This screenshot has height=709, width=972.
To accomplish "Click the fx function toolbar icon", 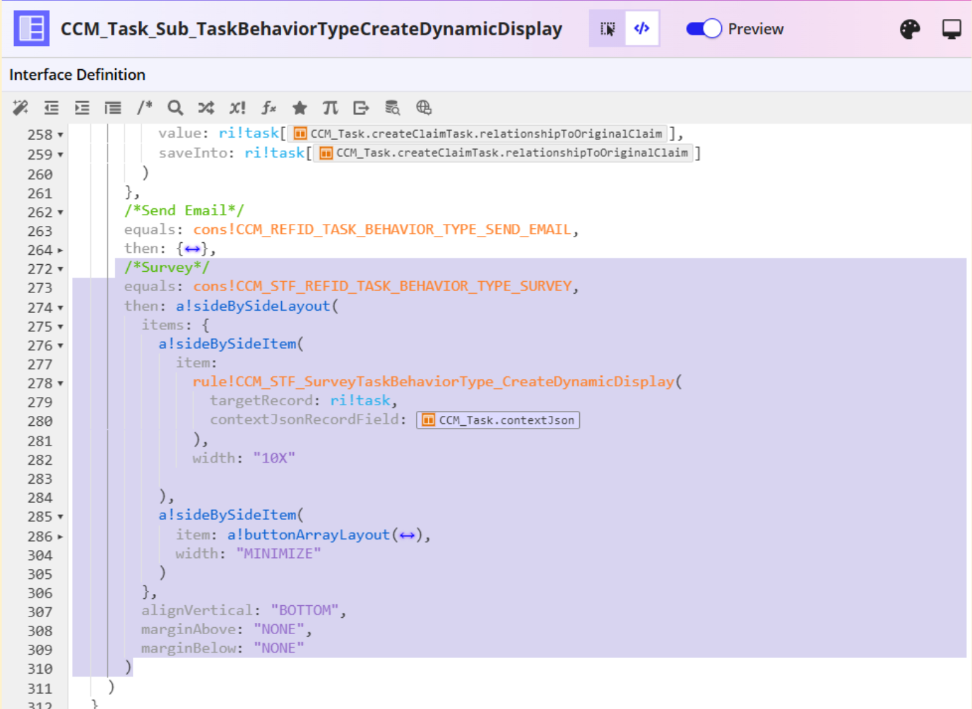I will point(268,107).
